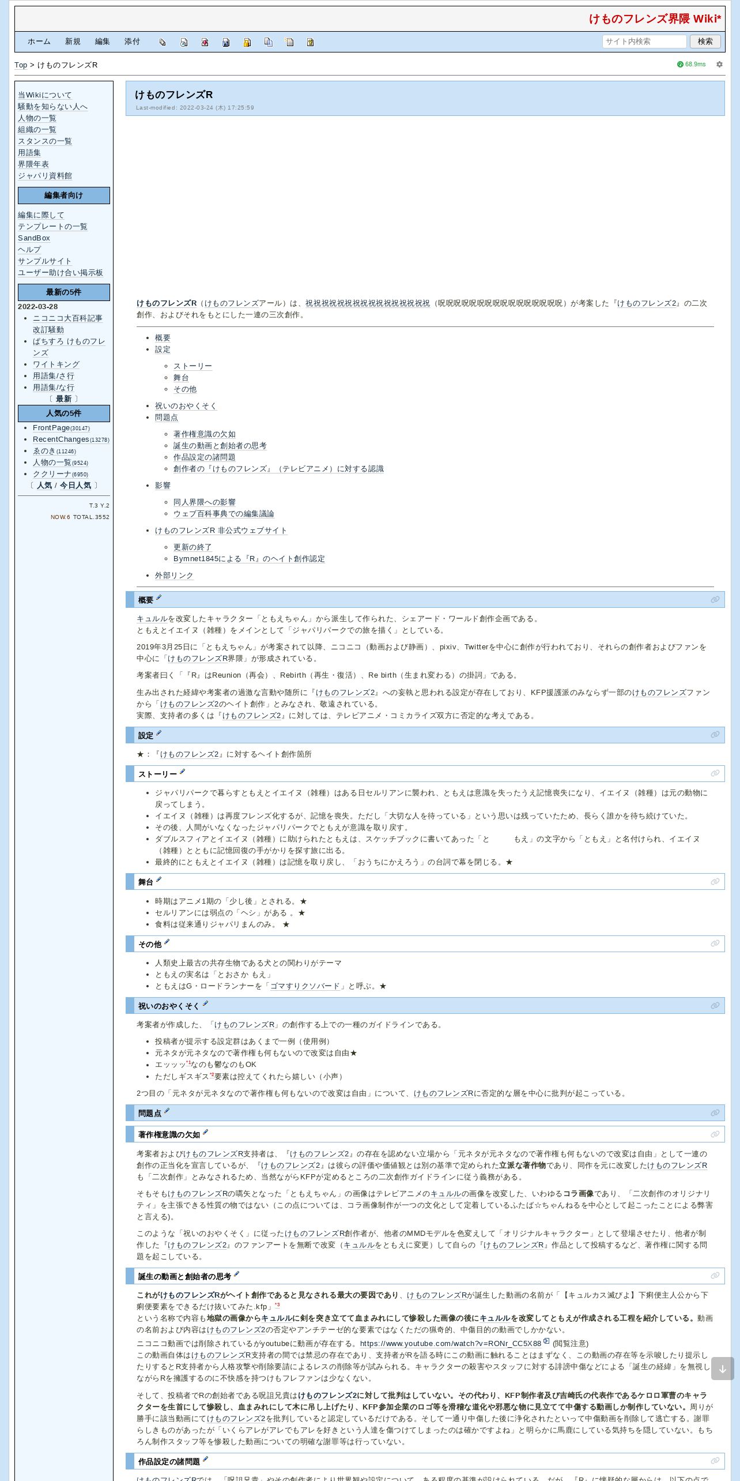The image size is (740, 1481).
Task: Jump to 著作権意識の欠如 in contents list
Action: pyautogui.click(x=205, y=434)
